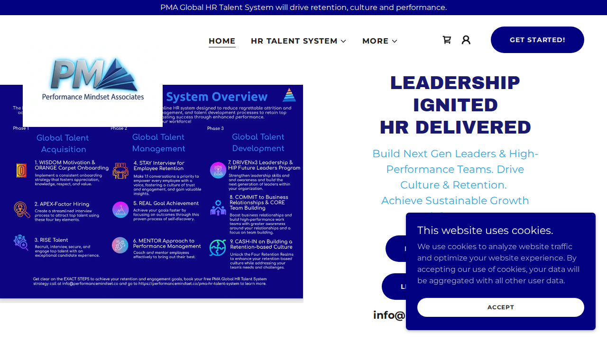
Task: Click the Global Talent Acquisition heading
Action: coord(63,144)
